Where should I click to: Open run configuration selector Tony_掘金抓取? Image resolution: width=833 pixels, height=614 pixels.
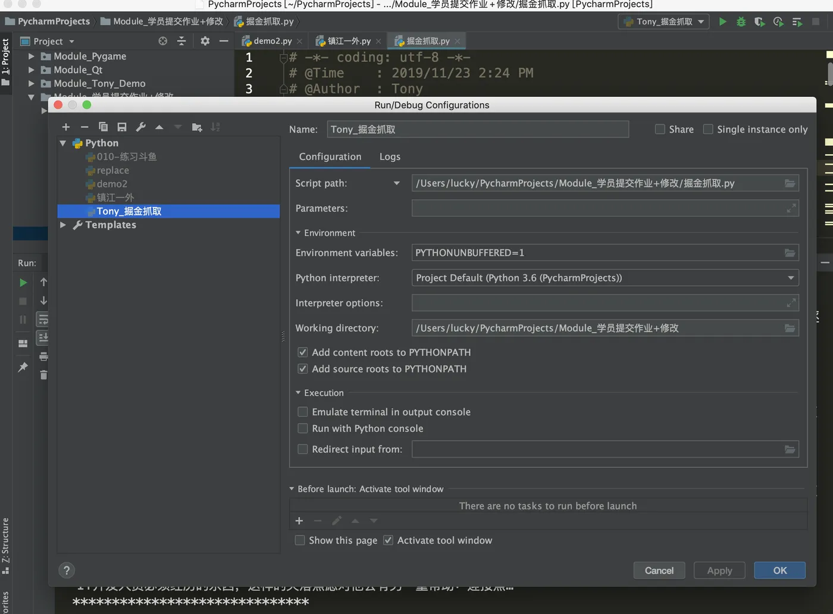(663, 21)
